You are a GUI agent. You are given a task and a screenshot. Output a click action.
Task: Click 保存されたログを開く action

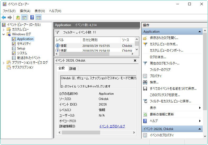click(164, 38)
